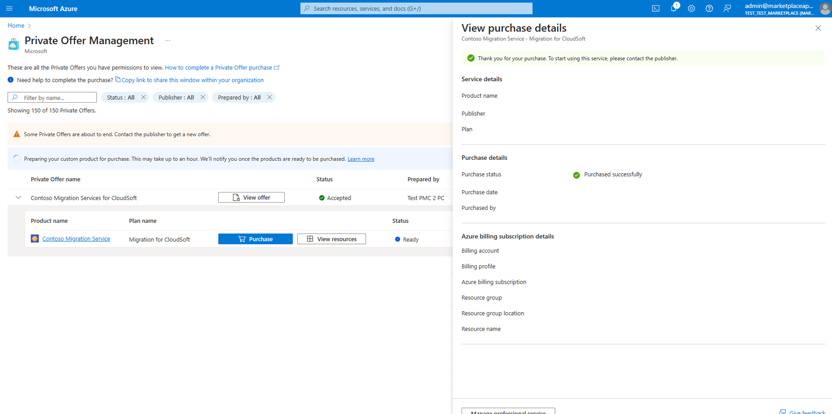Click the Azure billing subscription label
This screenshot has height=414, width=832.
494,282
